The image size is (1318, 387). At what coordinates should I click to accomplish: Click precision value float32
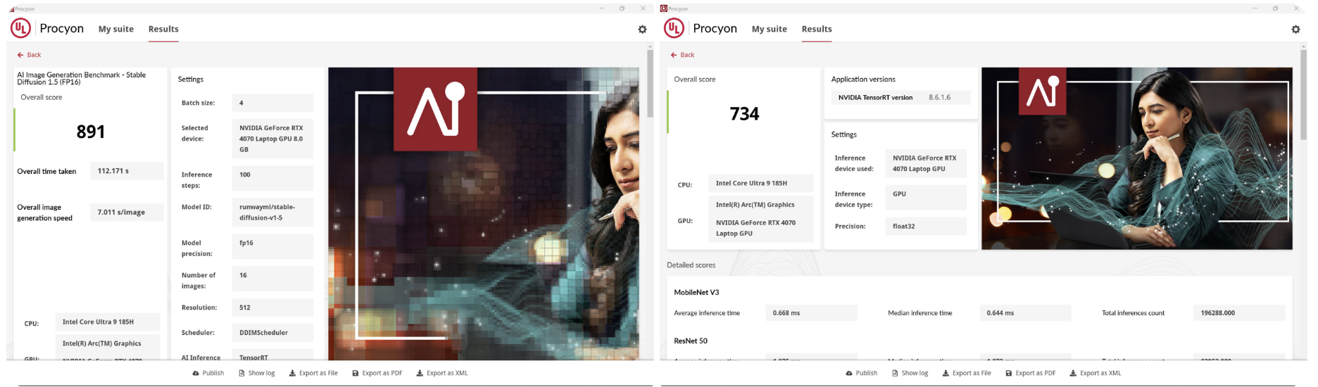(x=926, y=226)
